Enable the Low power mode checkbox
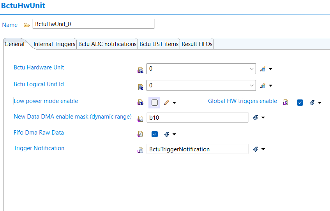 pos(155,103)
